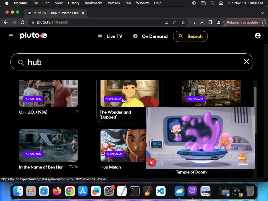Open a new Chrome tab

pos(93,13)
